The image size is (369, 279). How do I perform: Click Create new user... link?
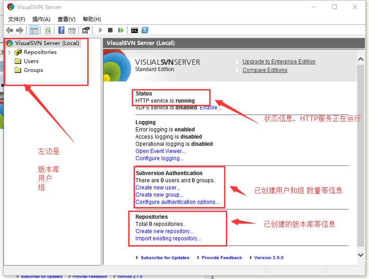[x=158, y=188]
